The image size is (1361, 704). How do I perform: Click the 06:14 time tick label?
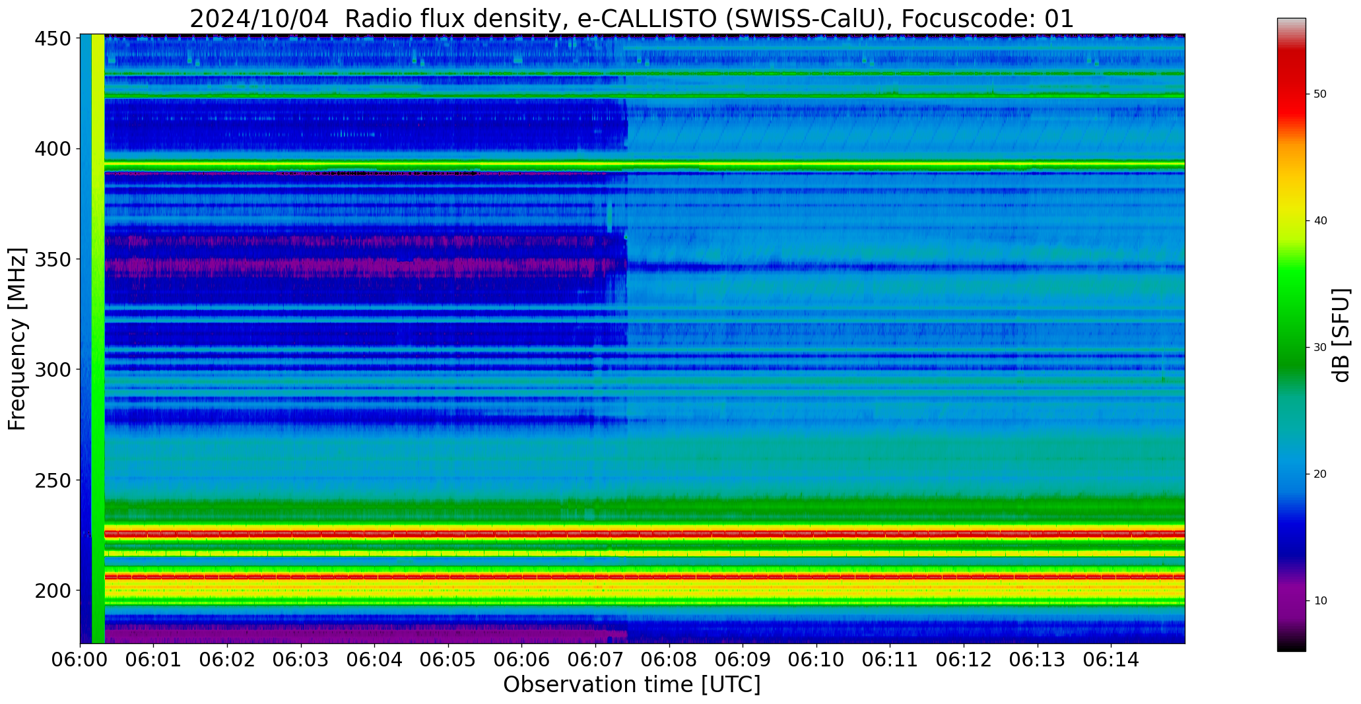pos(1111,660)
